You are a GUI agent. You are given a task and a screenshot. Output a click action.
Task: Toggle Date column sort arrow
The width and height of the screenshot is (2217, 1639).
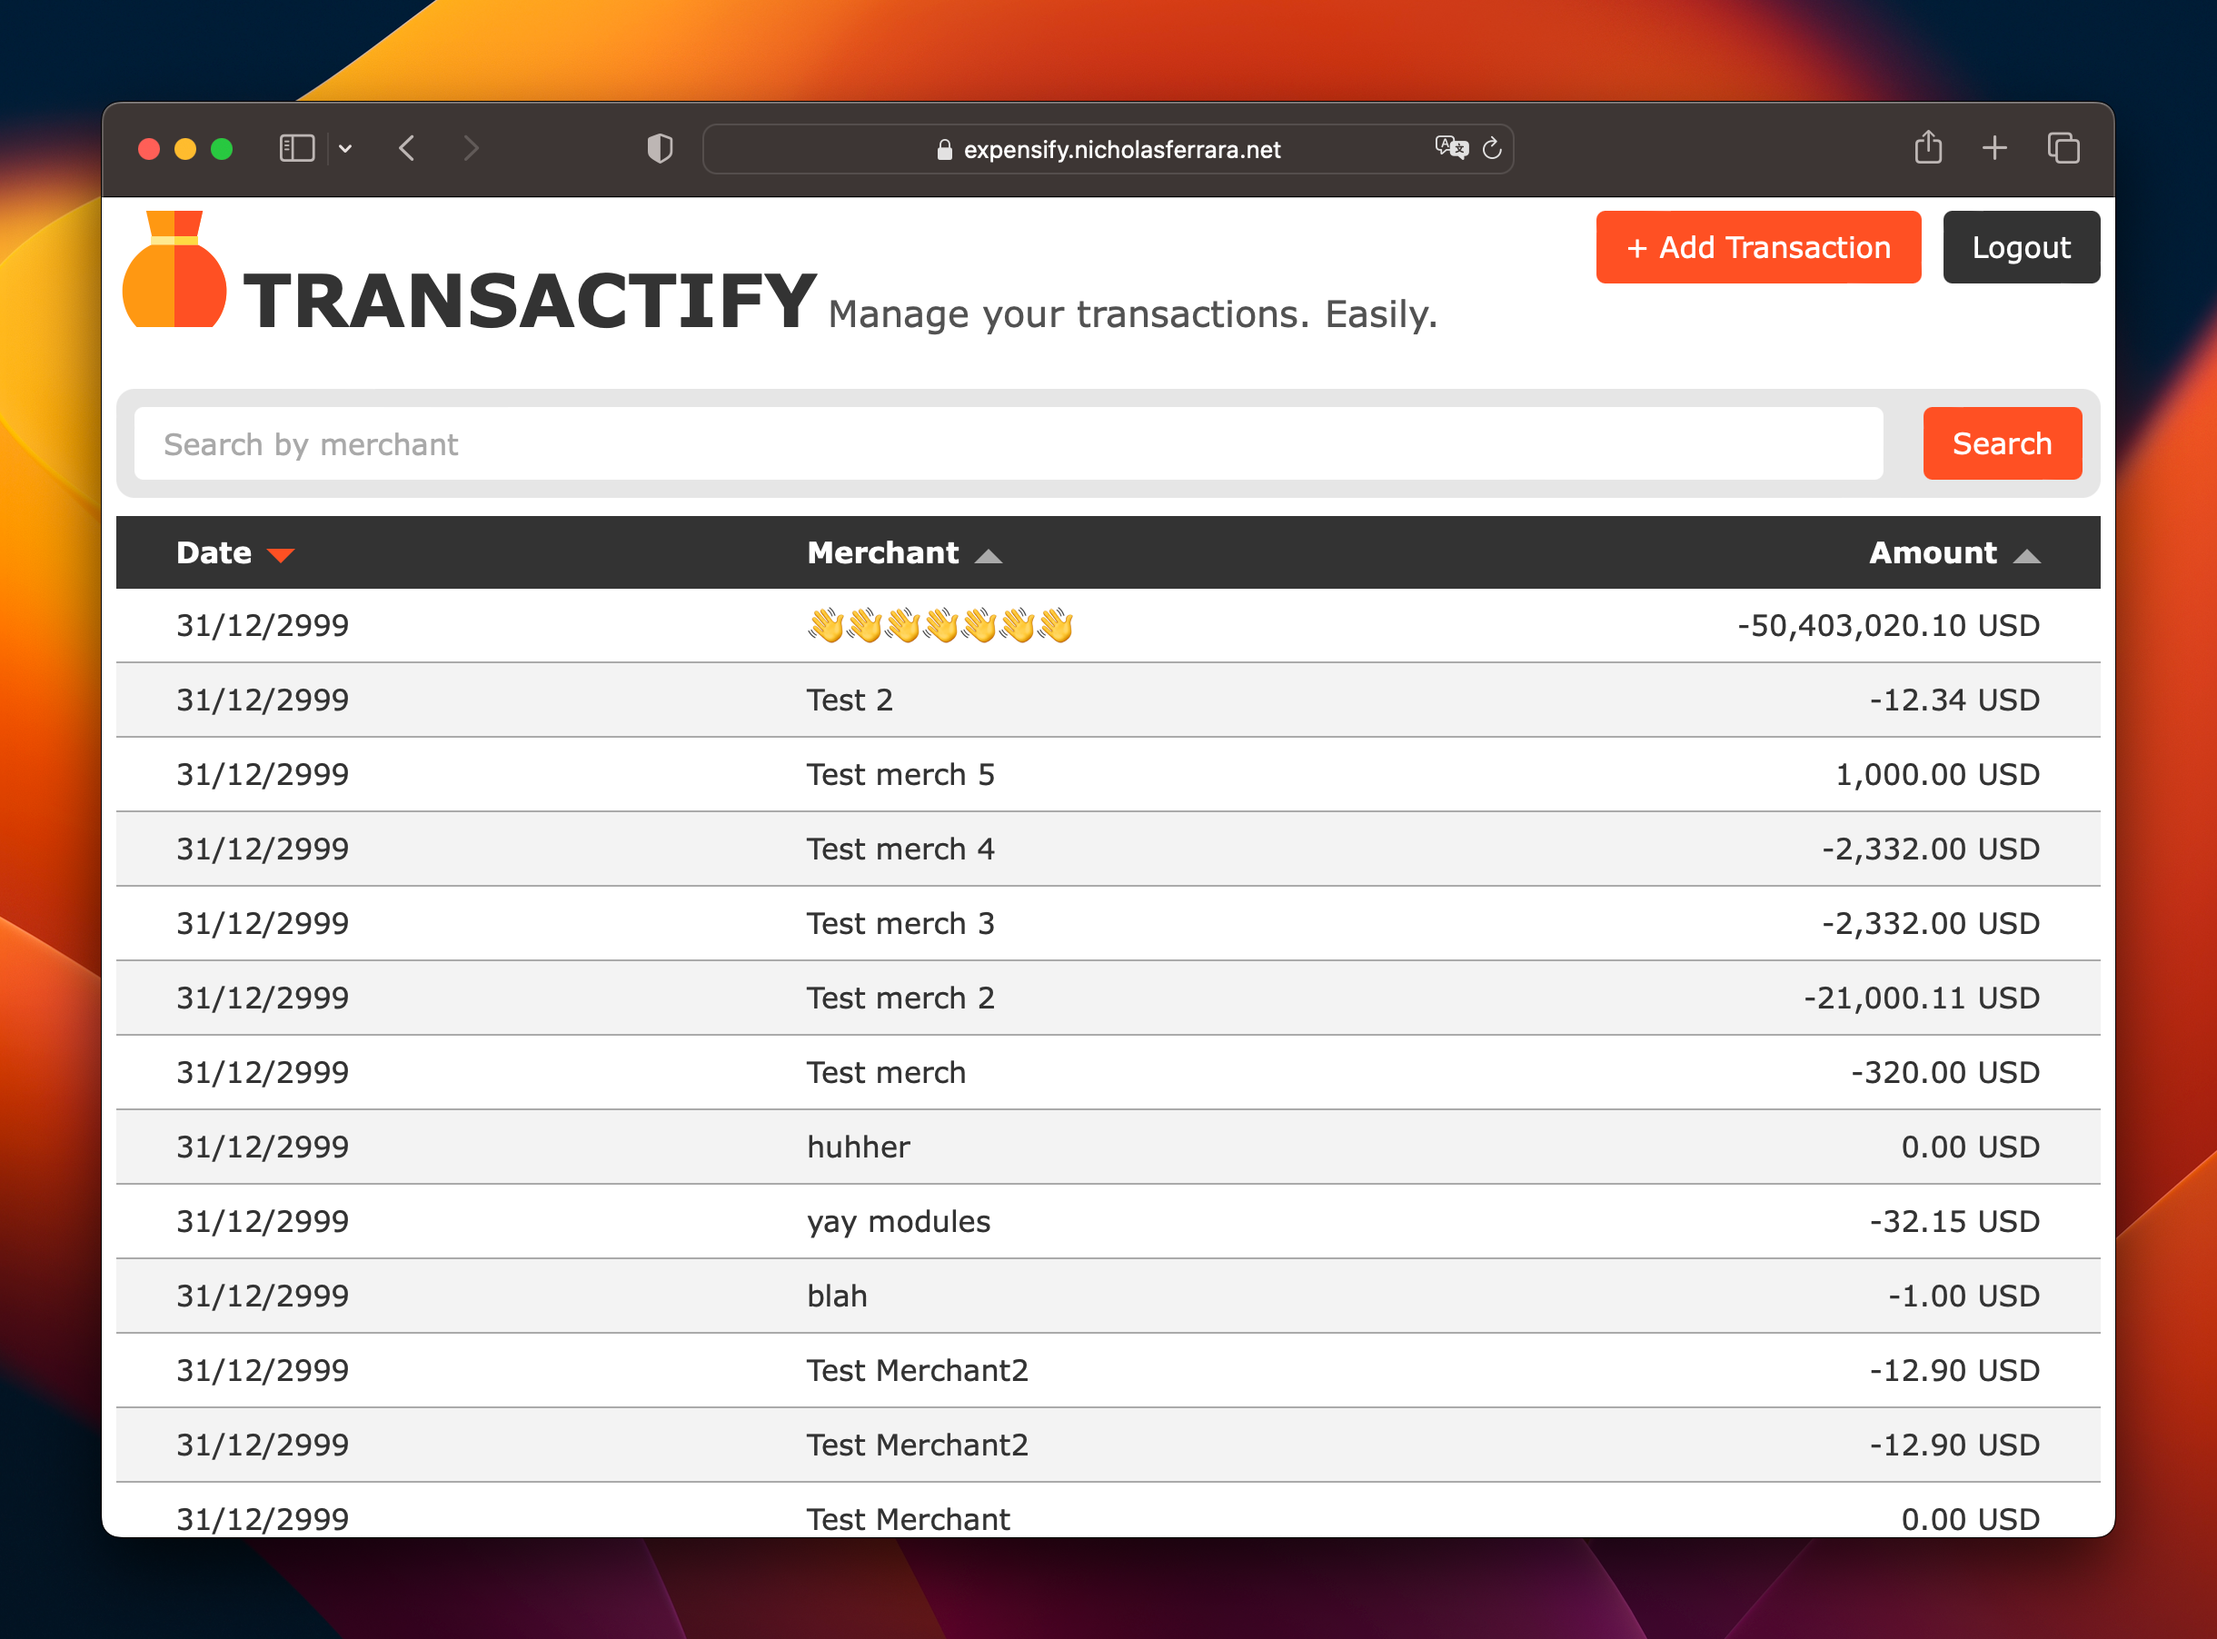coord(281,556)
